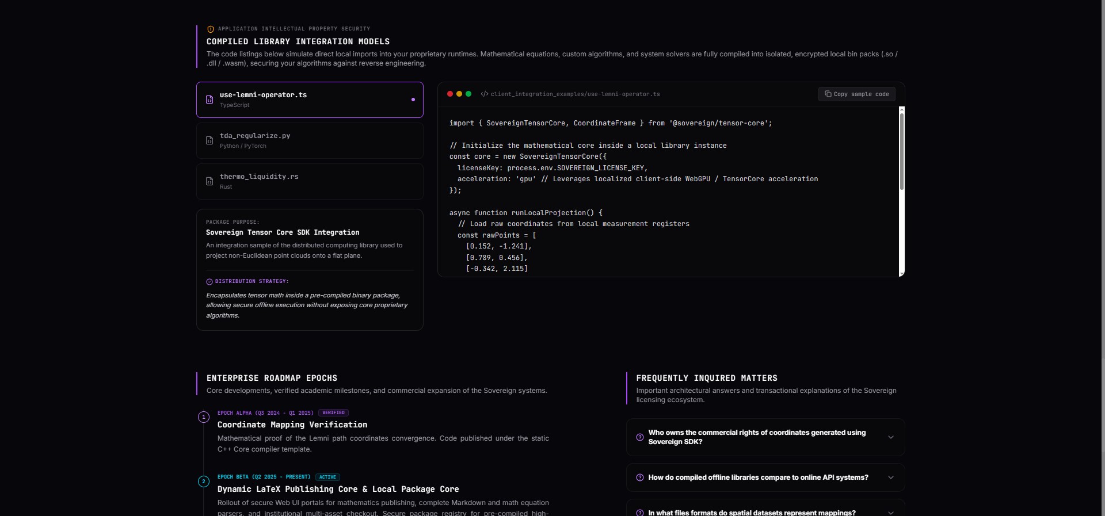Click the Copy sample code button
The image size is (1105, 516).
click(x=856, y=94)
